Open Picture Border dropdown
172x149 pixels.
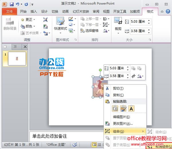75,19
